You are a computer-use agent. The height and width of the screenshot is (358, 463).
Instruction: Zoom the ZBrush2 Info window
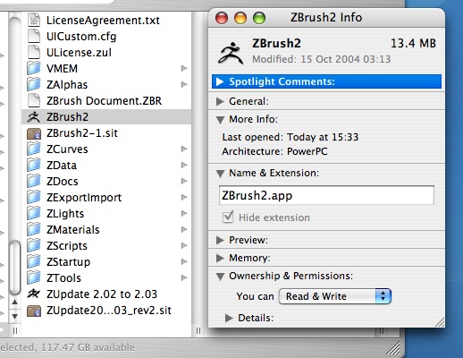tap(259, 18)
